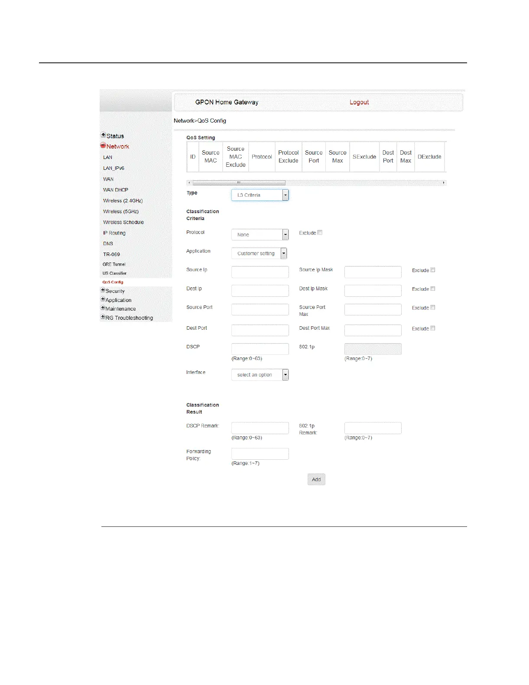529x685 pixels.
Task: Click the Security menu label
Action: click(x=115, y=291)
